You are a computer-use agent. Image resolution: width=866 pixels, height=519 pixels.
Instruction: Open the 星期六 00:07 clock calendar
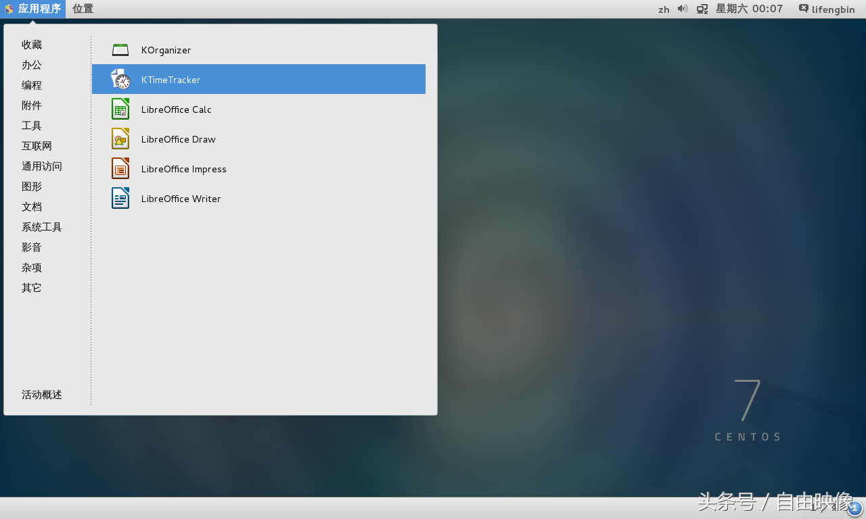[749, 9]
